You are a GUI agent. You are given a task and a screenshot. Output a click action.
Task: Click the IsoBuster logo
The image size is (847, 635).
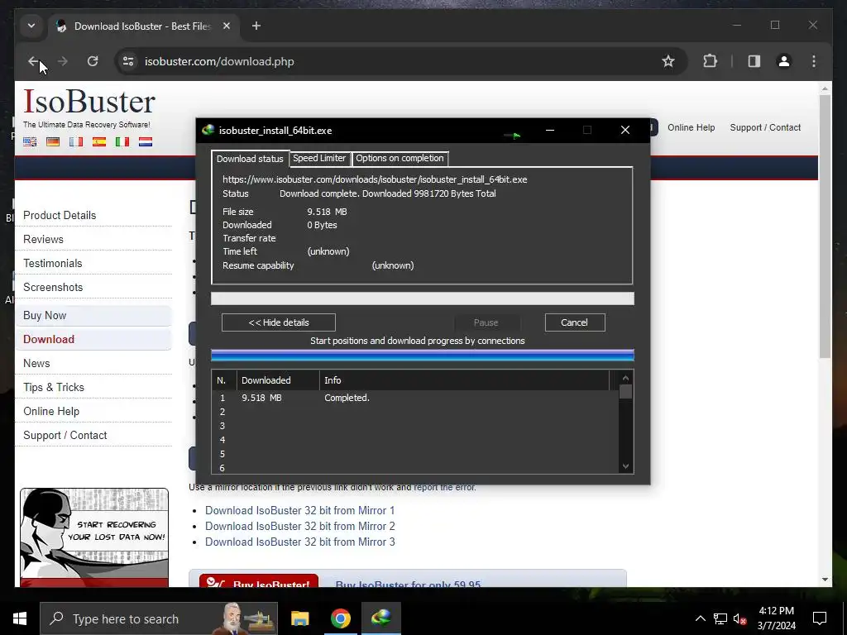pyautogui.click(x=89, y=102)
